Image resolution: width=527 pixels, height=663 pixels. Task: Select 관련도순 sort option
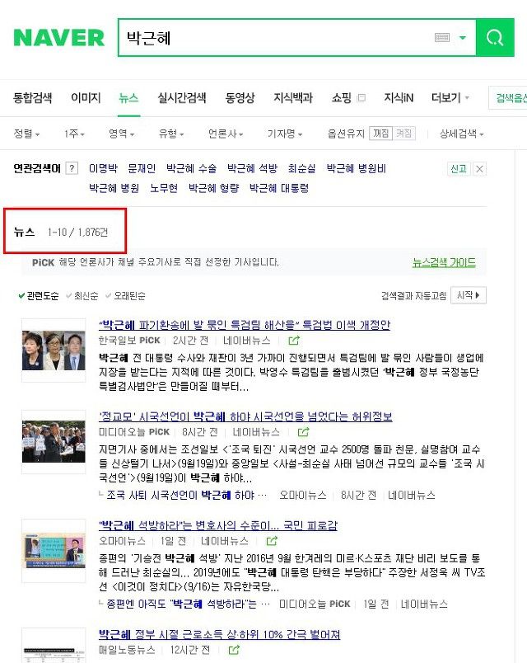39,295
